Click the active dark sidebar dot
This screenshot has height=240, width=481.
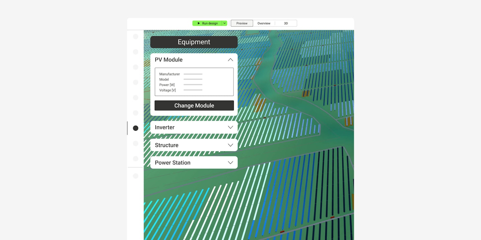136,128
